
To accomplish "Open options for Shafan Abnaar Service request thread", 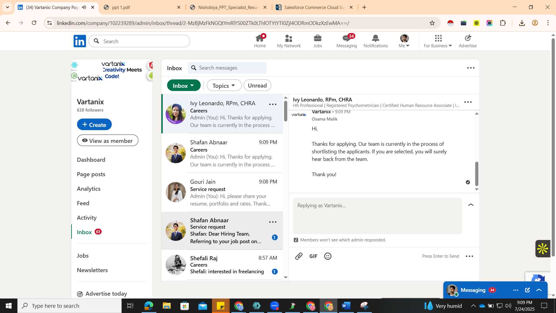I will click(x=273, y=222).
